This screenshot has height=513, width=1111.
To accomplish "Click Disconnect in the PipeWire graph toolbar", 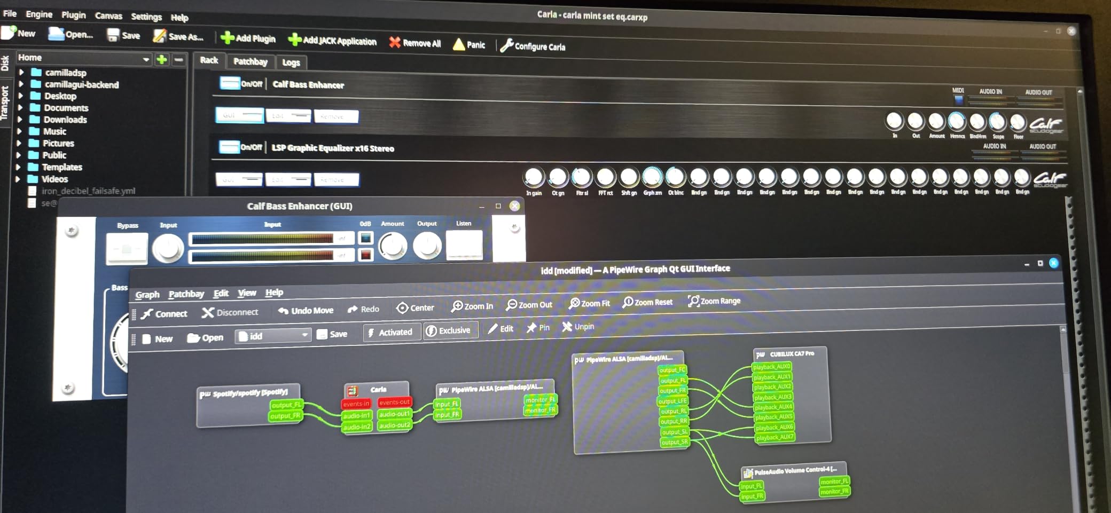I will point(230,312).
